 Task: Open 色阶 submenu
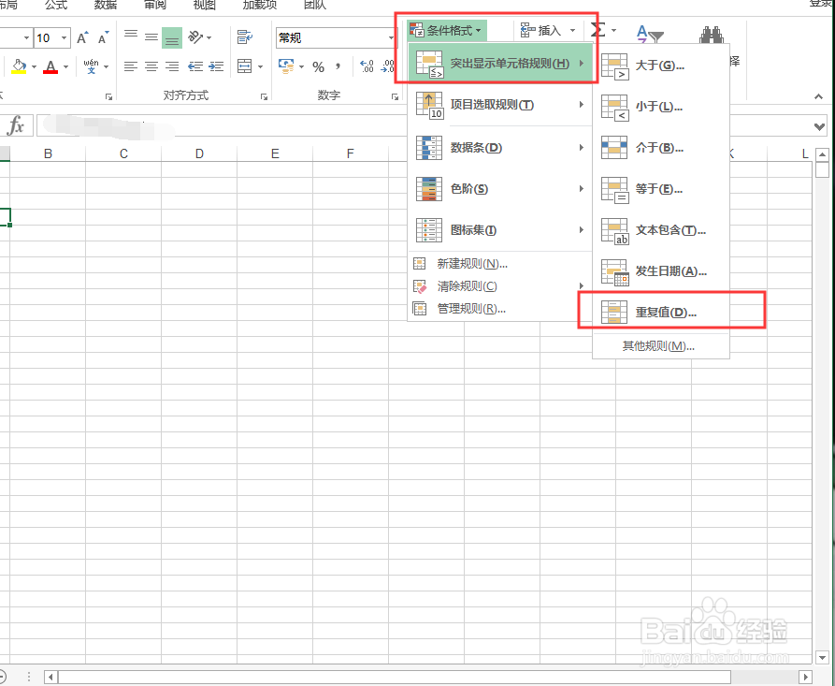click(500, 189)
